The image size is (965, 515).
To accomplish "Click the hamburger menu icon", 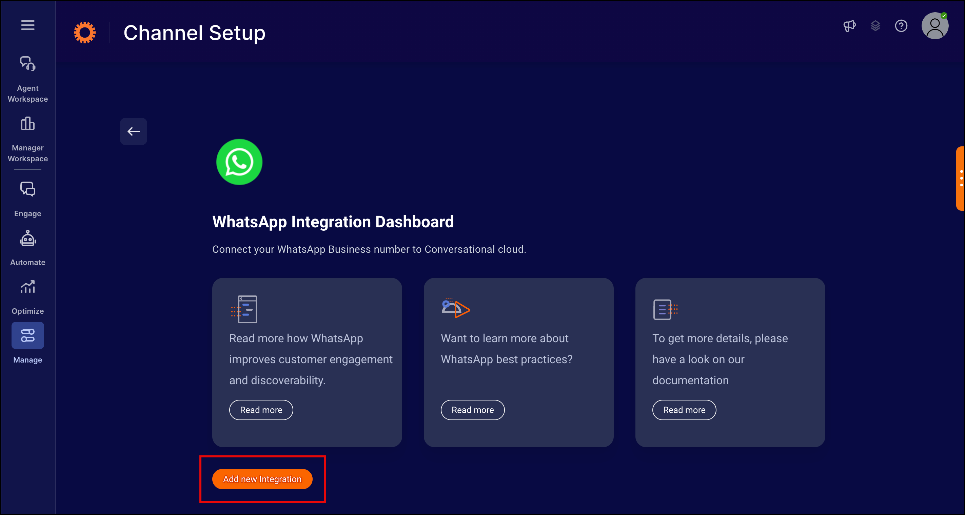I will [x=28, y=25].
